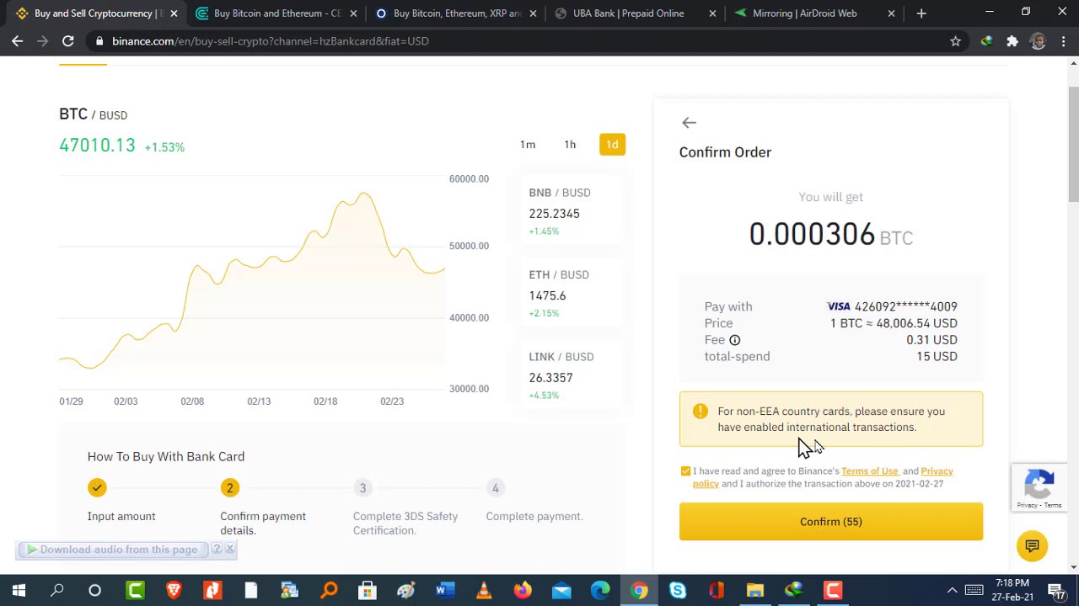1079x606 pixels.
Task: Close the Binance Buy and Sell tab
Action: coord(174,13)
